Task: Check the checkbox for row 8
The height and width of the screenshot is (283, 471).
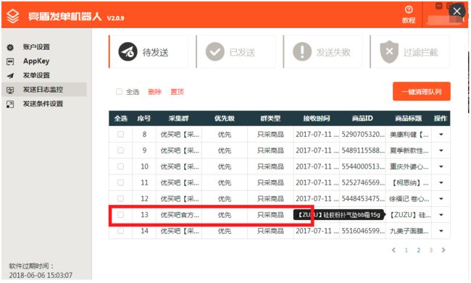Action: pyautogui.click(x=120, y=134)
